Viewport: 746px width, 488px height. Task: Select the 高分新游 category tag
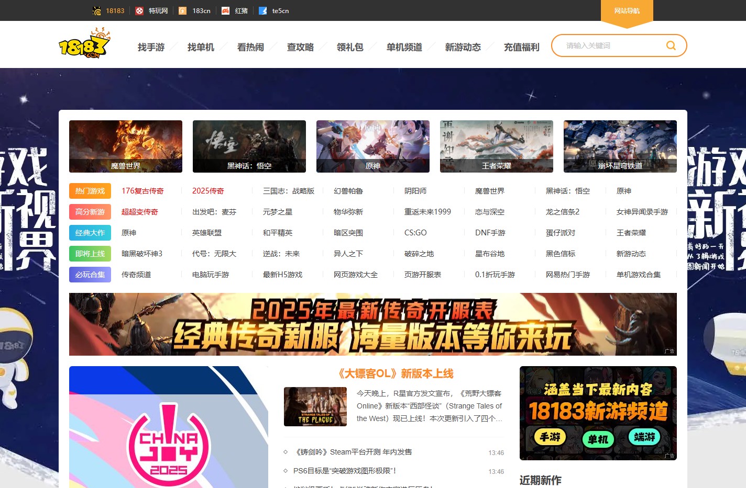[90, 212]
